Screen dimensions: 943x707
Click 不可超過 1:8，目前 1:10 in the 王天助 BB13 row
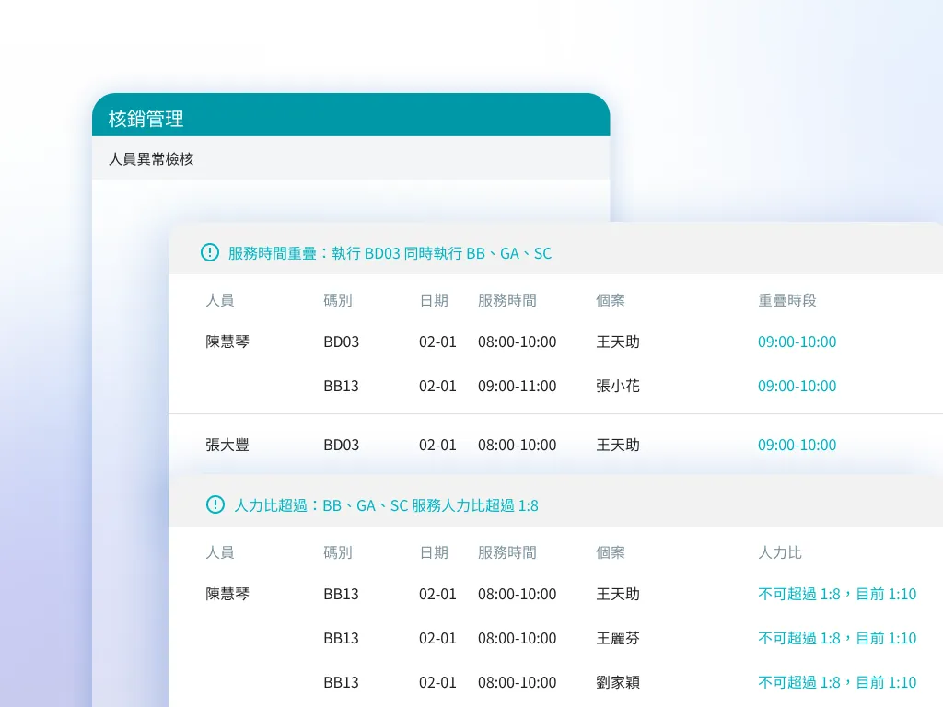point(837,594)
